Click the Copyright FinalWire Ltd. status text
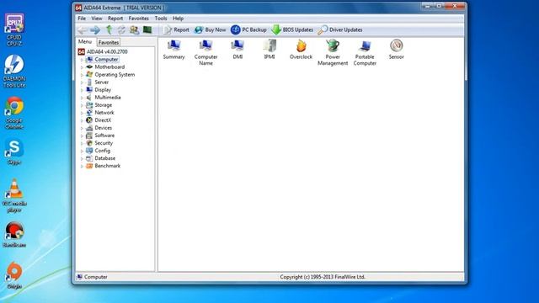 pos(323,277)
